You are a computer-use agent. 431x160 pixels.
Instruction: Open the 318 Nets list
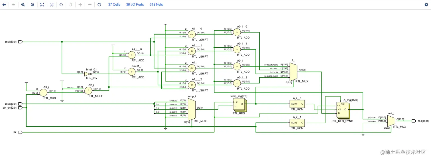point(156,5)
